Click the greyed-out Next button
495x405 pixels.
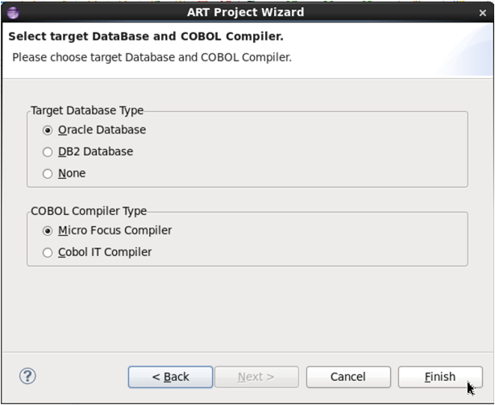pos(256,377)
